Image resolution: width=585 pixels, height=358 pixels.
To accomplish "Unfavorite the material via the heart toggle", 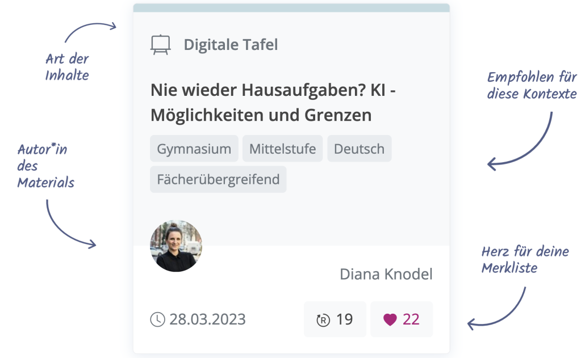I will coord(390,319).
